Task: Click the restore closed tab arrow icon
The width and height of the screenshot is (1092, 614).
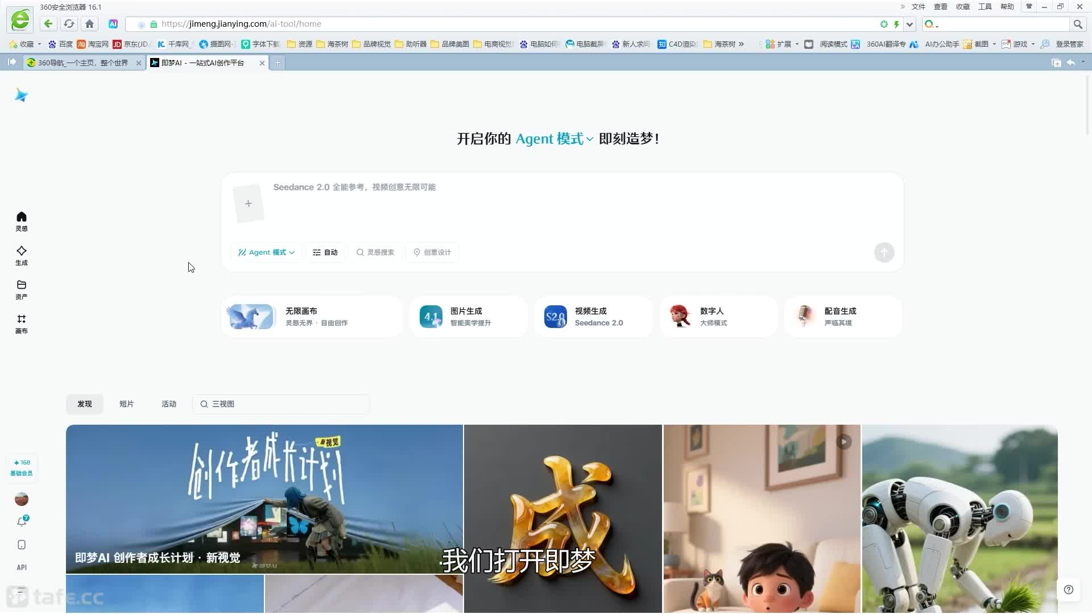Action: click(1070, 63)
